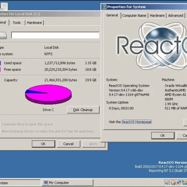Cancel the Local Disk properties dialog
The height and width of the screenshot is (187, 187).
pos(68,144)
